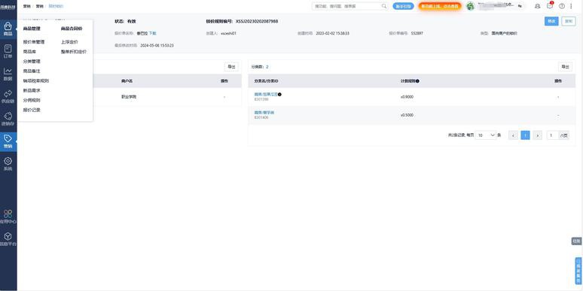Expand the account name dropdown in header
583x291 pixels.
(x=520, y=6)
